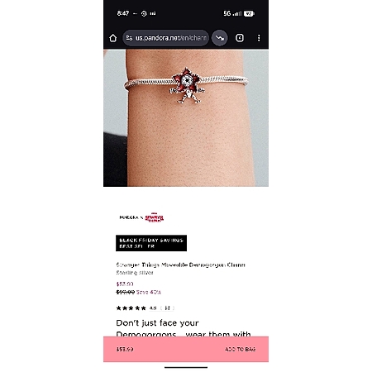Tap the Save 40% discount text
372x372 pixels.
point(149,292)
